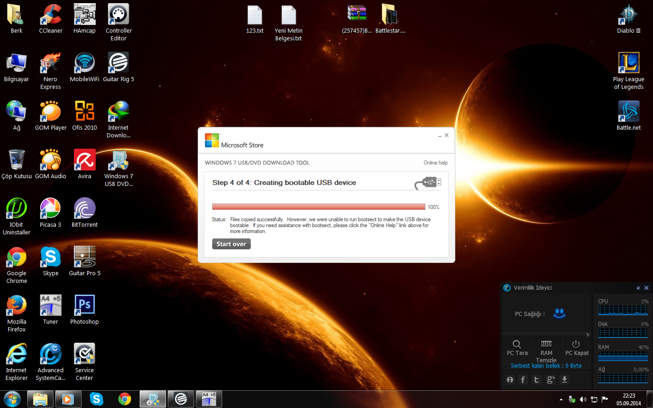Screen dimensions: 653x408
Task: Click PC Kapat power button
Action: point(577,348)
